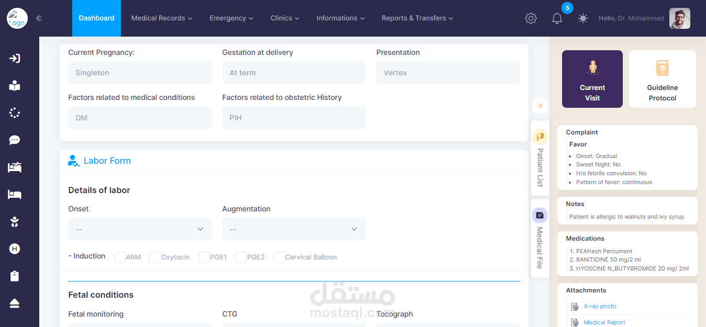This screenshot has height=327, width=706.
Task: Click the dotted spinner sidebar icon
Action: click(15, 113)
